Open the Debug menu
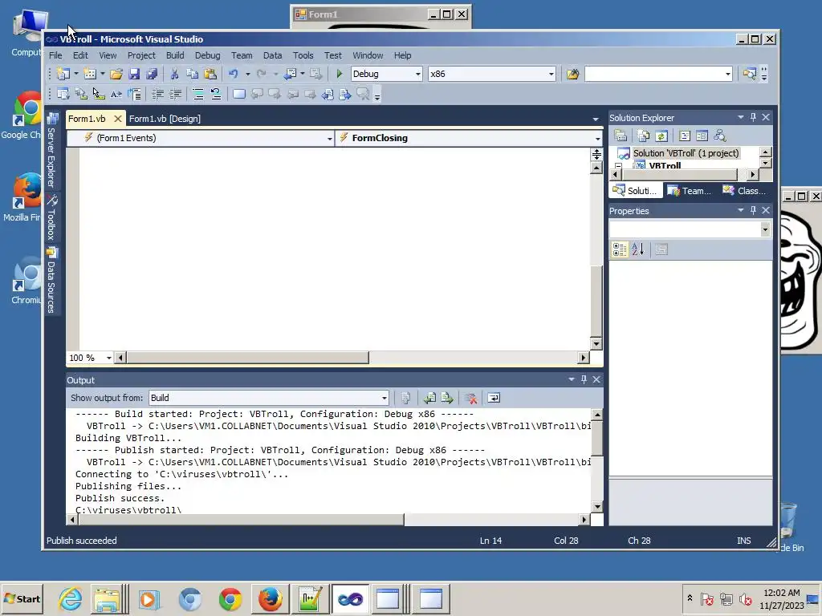822x616 pixels. (x=208, y=55)
